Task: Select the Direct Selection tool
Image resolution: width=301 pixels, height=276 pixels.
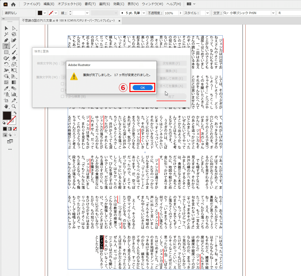Action: click(14, 28)
